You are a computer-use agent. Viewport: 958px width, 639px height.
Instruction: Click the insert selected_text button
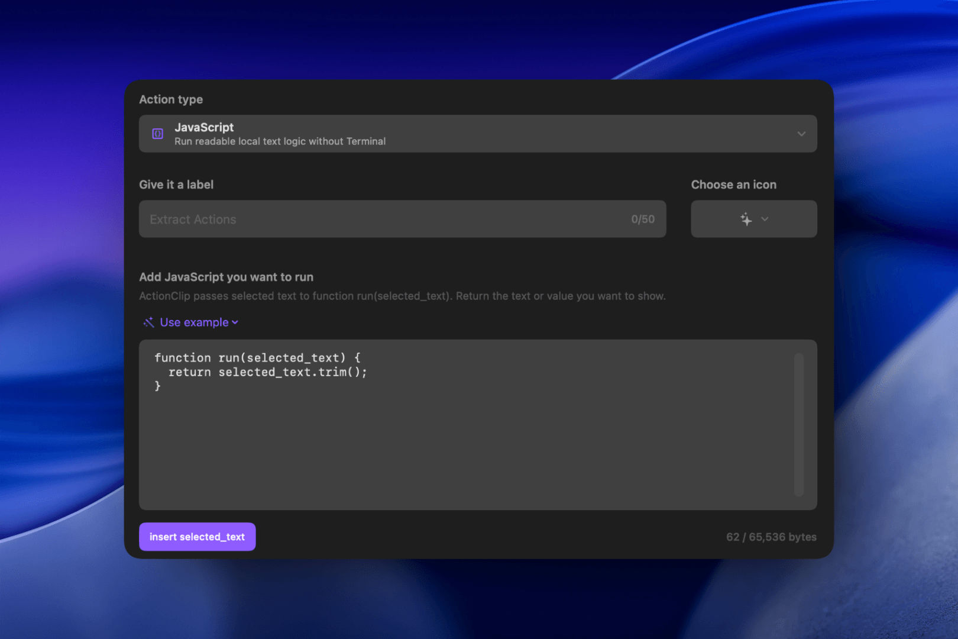click(197, 537)
